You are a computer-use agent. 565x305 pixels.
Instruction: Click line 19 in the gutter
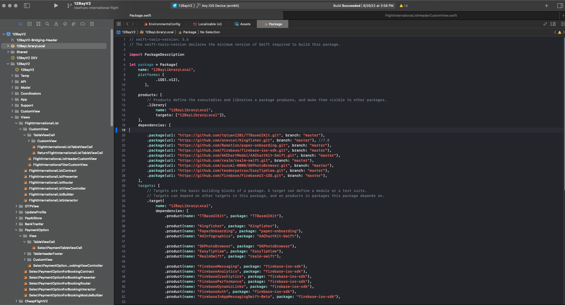[x=123, y=130]
